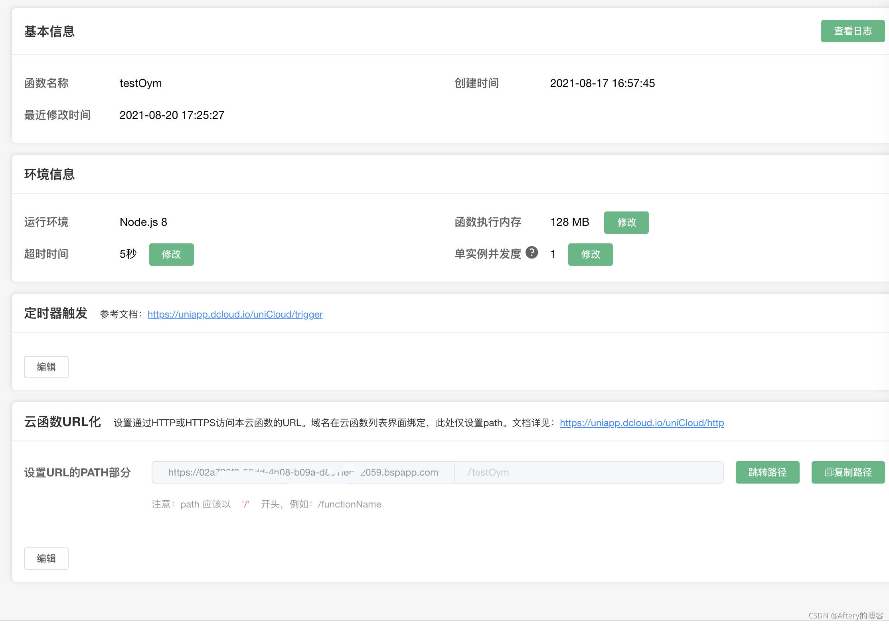Click the 环境信息 section heading
Image resolution: width=889 pixels, height=624 pixels.
[49, 174]
